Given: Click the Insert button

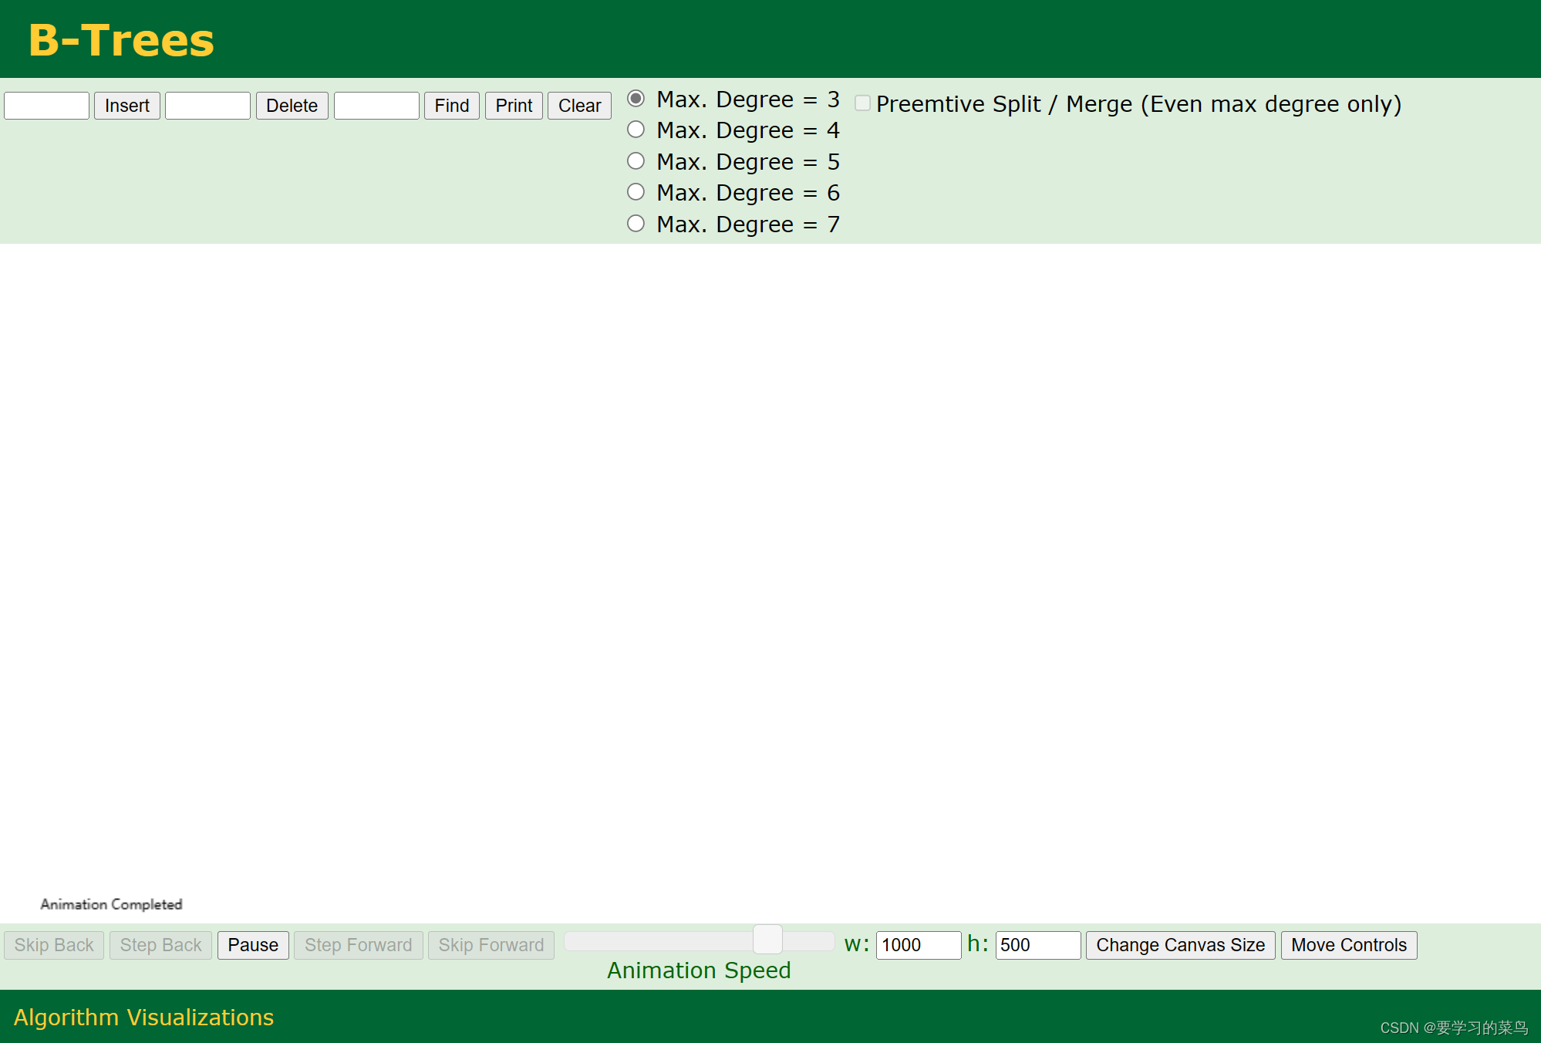Looking at the screenshot, I should (x=126, y=106).
